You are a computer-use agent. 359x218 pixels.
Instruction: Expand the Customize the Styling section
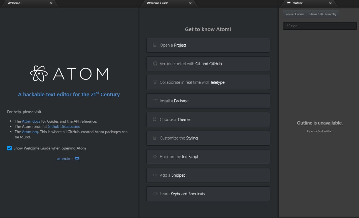208,138
